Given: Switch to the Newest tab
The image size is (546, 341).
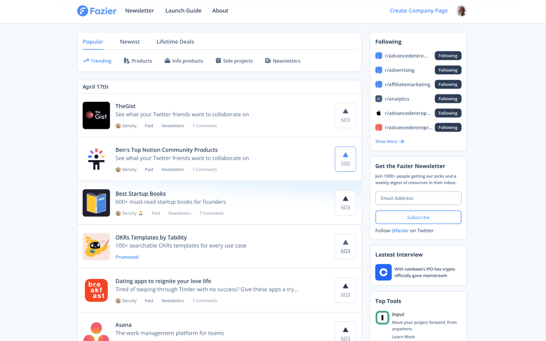Looking at the screenshot, I should (129, 42).
